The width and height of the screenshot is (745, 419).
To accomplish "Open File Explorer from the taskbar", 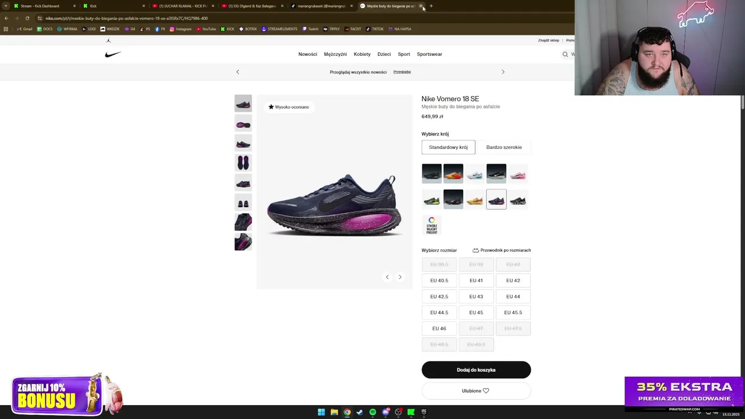I will [334, 412].
